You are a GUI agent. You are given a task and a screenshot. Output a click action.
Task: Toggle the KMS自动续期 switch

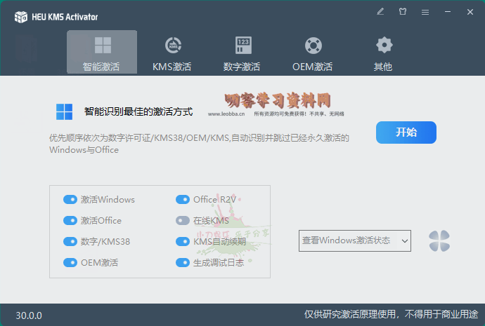(183, 242)
